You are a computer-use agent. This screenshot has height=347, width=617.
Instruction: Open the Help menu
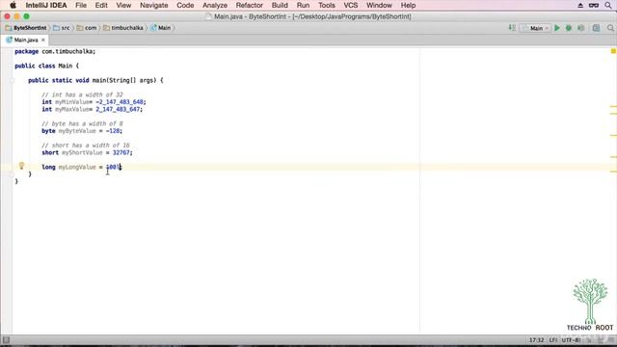coord(408,5)
